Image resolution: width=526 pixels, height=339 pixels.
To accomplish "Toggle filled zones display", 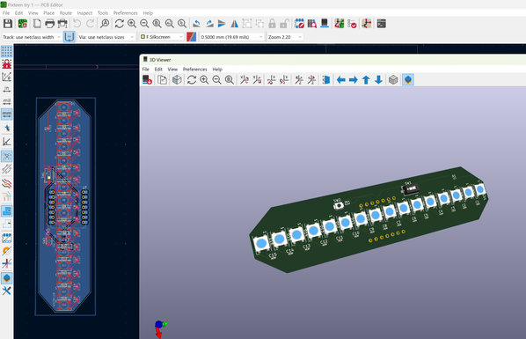I will [x=7, y=211].
